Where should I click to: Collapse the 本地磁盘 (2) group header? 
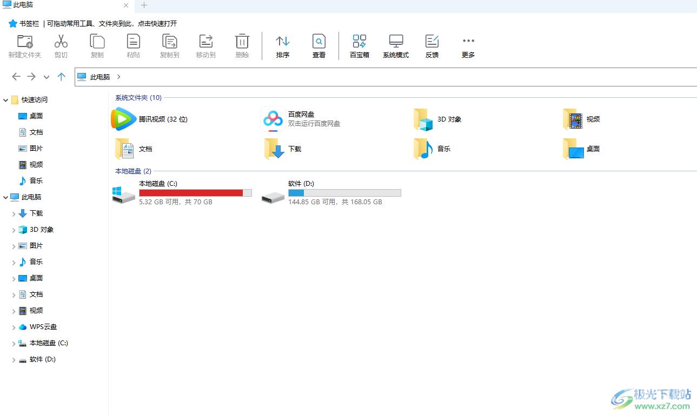[133, 171]
